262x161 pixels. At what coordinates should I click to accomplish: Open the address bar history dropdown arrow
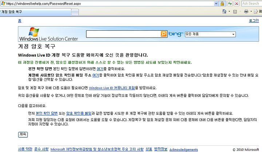tap(216, 4)
